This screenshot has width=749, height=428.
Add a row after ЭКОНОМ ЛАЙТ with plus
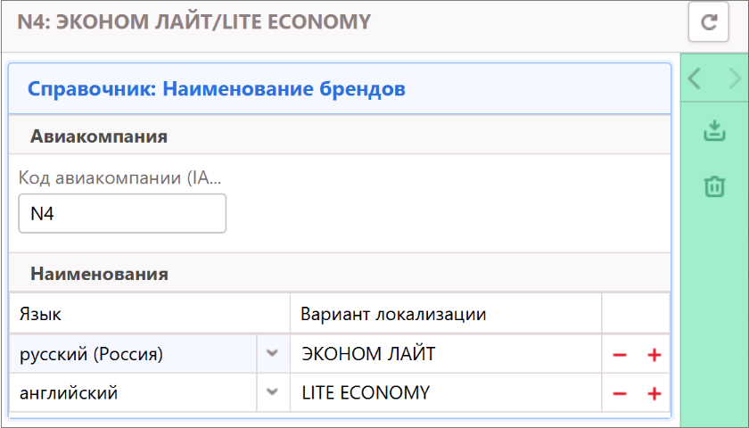coord(654,355)
